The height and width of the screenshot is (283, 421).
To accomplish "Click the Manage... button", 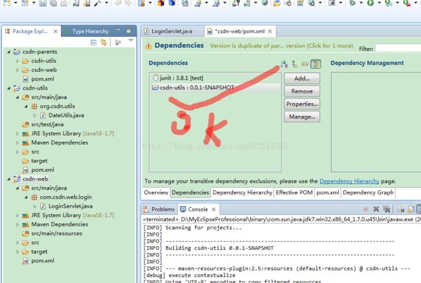I will click(302, 117).
